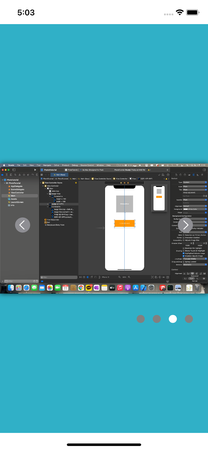Open Xcode from the Dock
This screenshot has width=208, height=450.
tap(143, 288)
